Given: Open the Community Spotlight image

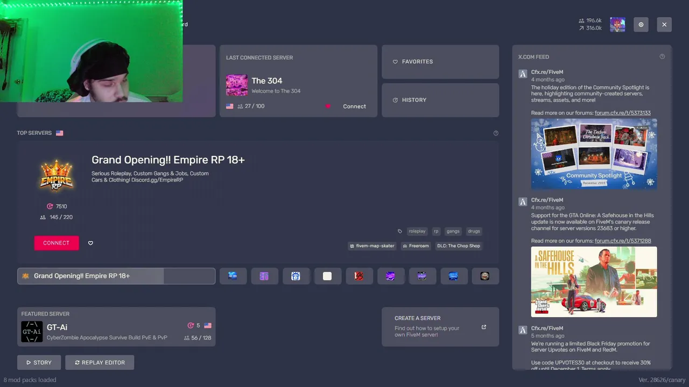Looking at the screenshot, I should 594,154.
